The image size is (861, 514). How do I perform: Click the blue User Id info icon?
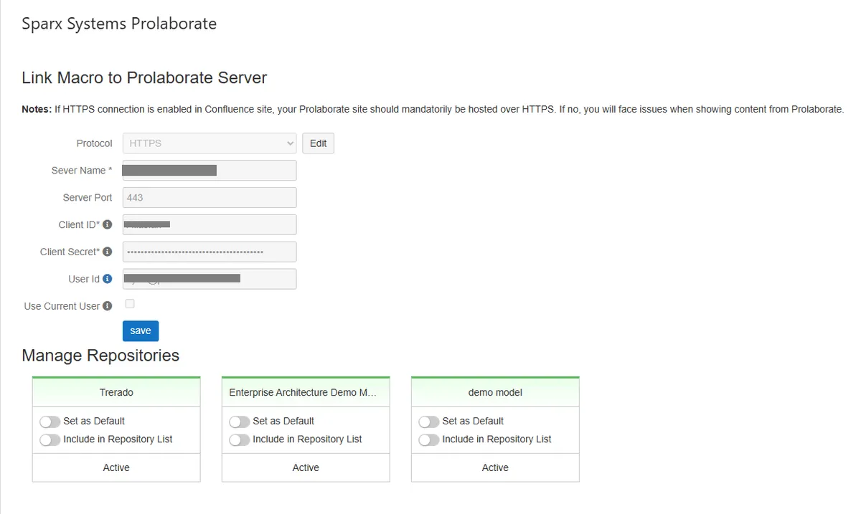pos(108,279)
